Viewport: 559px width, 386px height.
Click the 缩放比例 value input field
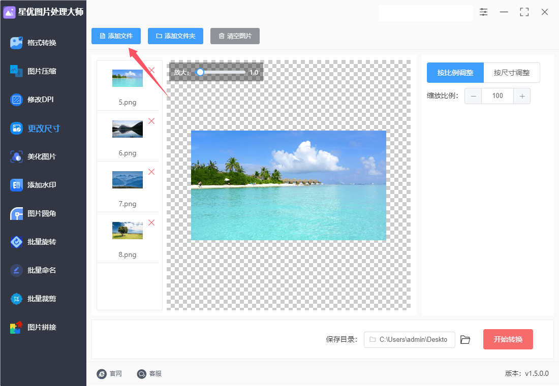click(497, 96)
